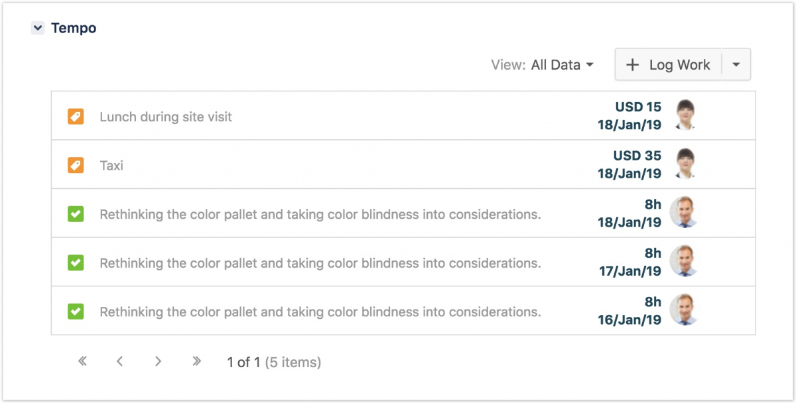The image size is (796, 403).
Task: Click the green worklog check icon dated 16/Jan/19
Action: click(x=76, y=311)
